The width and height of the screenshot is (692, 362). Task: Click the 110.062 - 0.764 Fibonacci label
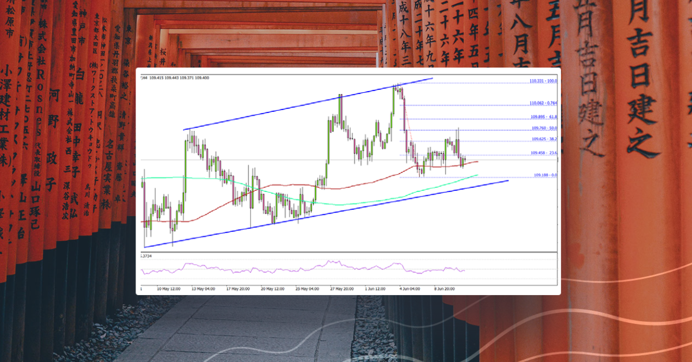tap(543, 103)
